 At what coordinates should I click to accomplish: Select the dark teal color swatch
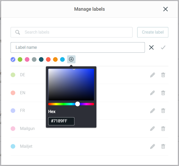[x=41, y=60]
